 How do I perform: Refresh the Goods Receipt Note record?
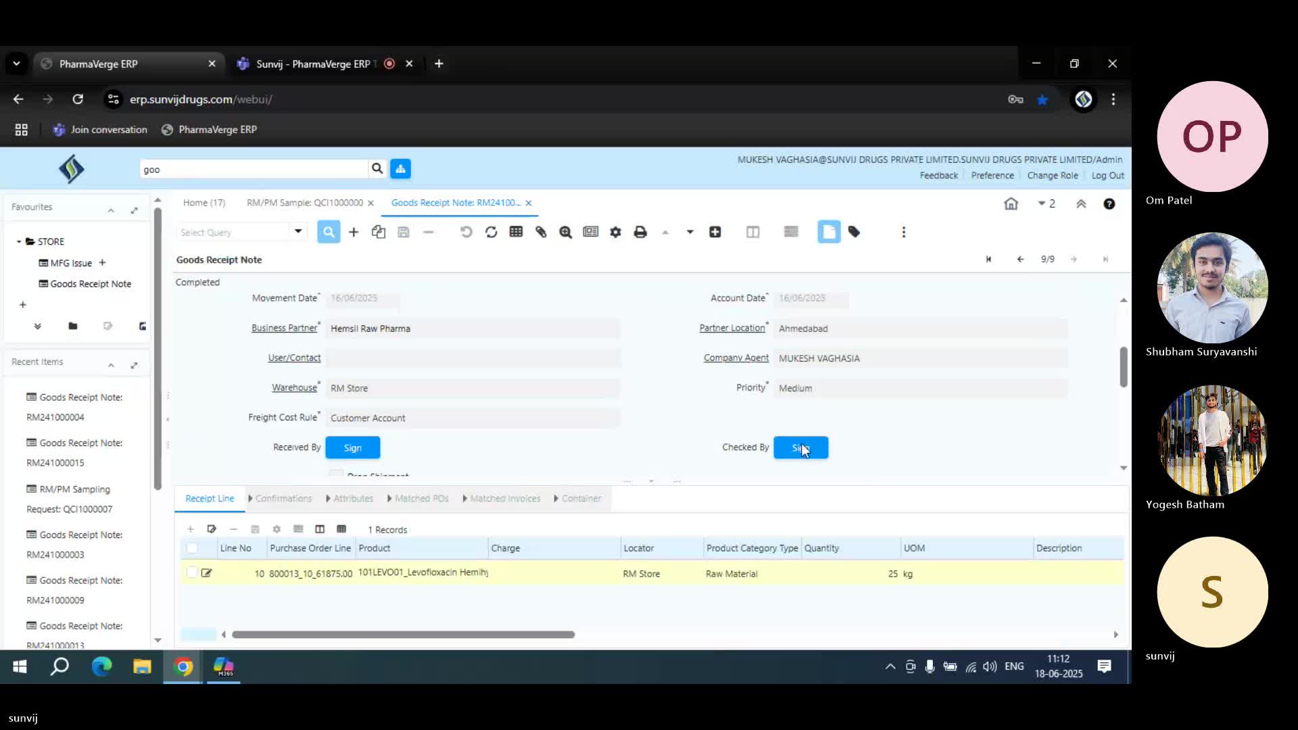(491, 232)
